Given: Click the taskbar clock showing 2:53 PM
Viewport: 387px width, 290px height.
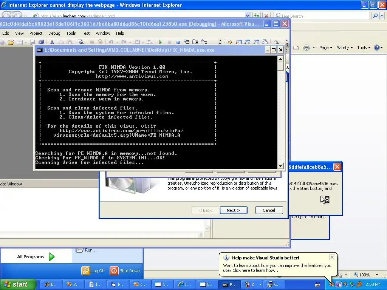Looking at the screenshot, I should [x=373, y=284].
